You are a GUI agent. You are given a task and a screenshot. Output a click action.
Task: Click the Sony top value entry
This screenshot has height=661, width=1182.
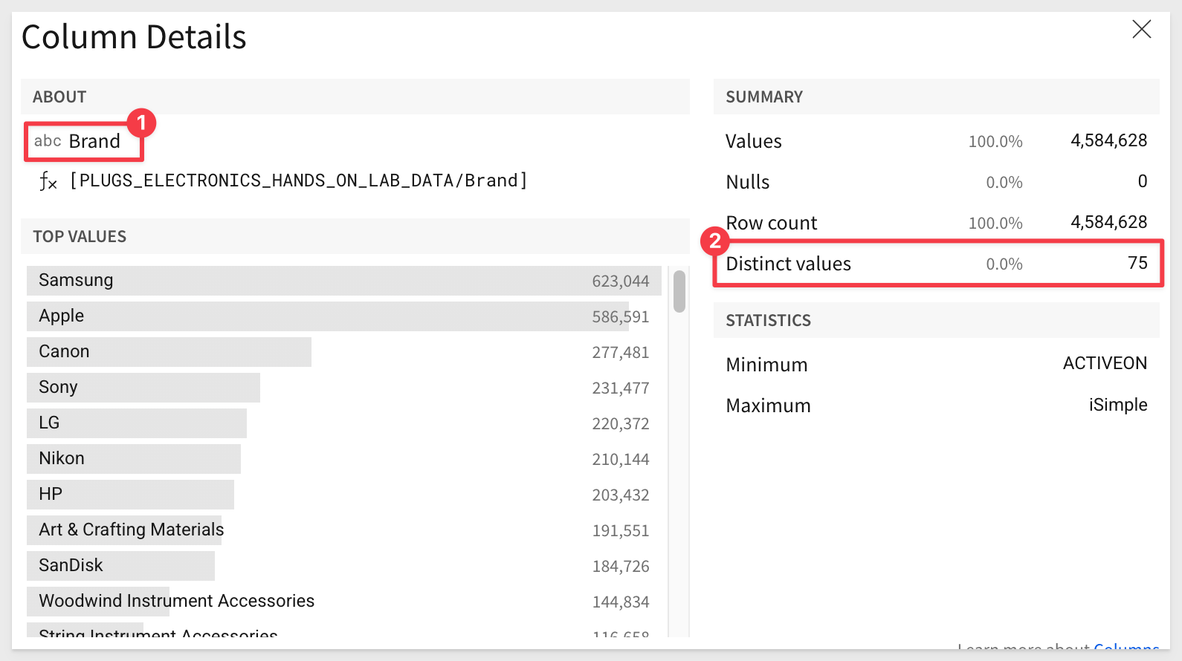tap(344, 388)
